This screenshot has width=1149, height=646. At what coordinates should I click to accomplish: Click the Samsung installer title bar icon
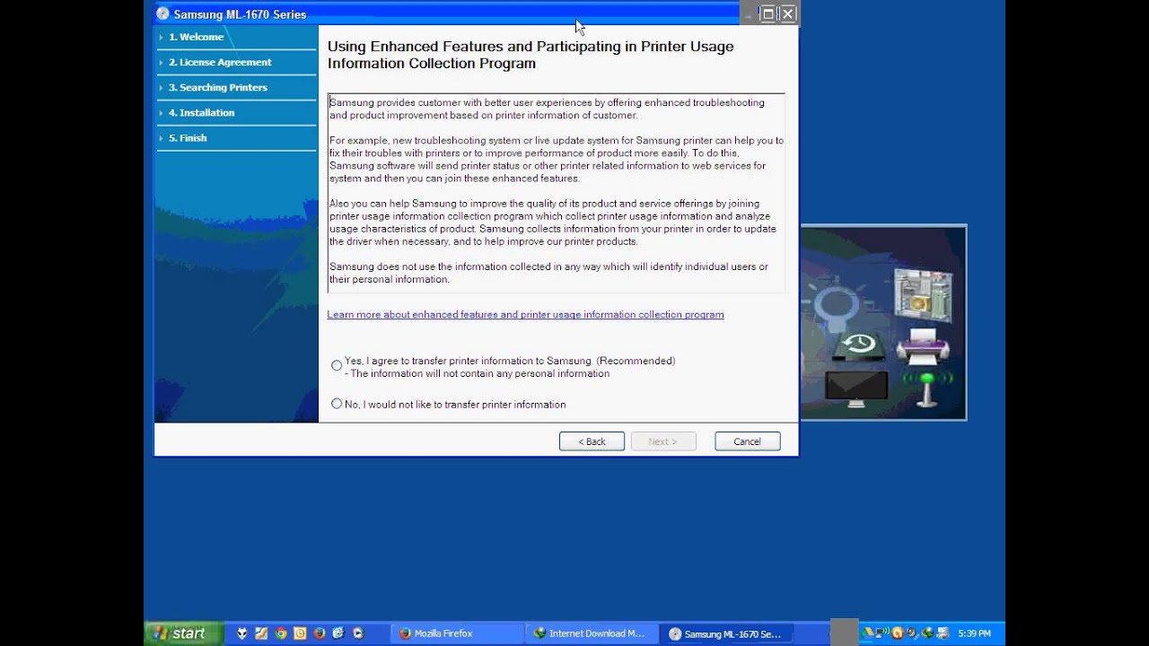tap(162, 13)
